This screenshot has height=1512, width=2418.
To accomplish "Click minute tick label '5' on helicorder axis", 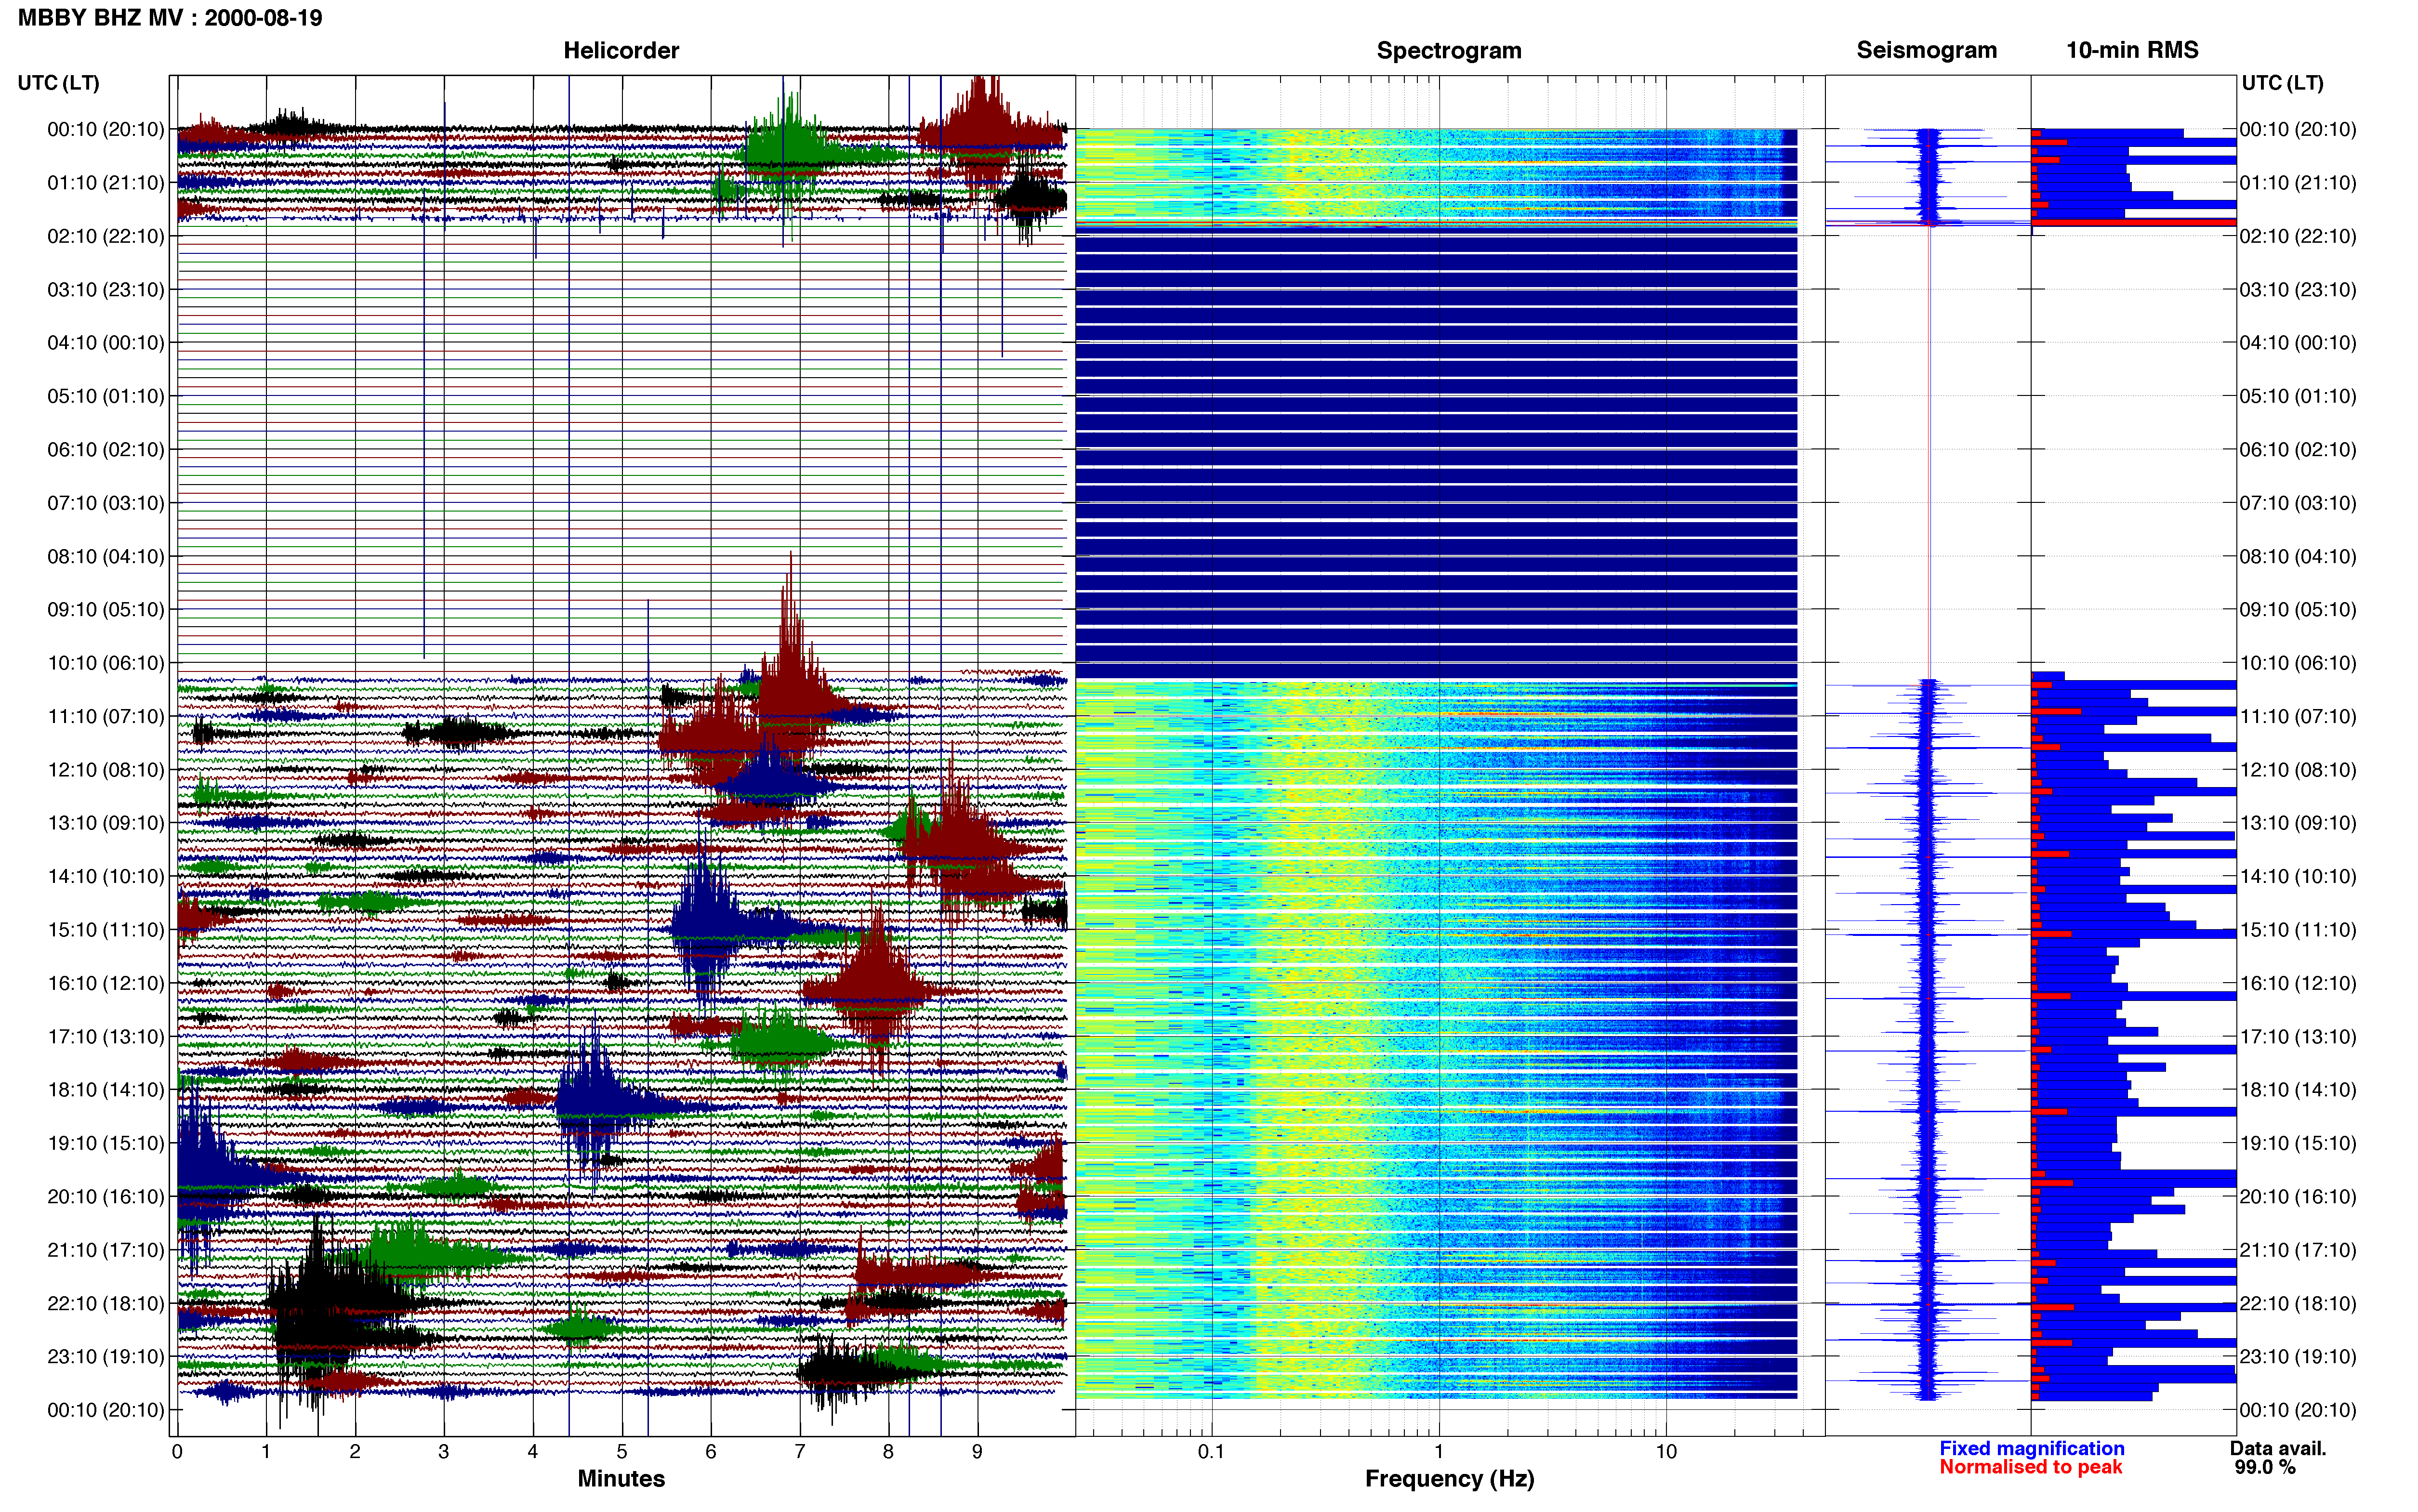I will [x=622, y=1451].
